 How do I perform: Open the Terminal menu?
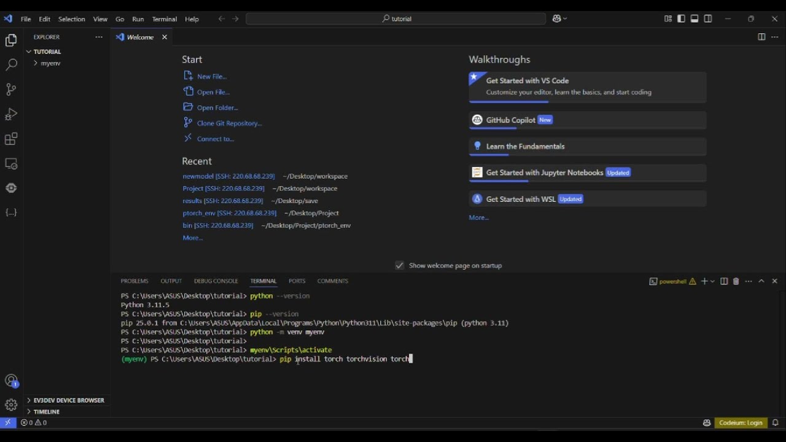click(165, 19)
